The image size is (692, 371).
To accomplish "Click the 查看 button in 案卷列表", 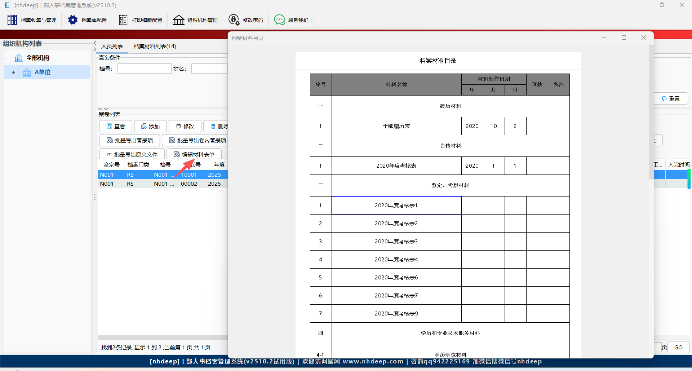I will tap(116, 126).
